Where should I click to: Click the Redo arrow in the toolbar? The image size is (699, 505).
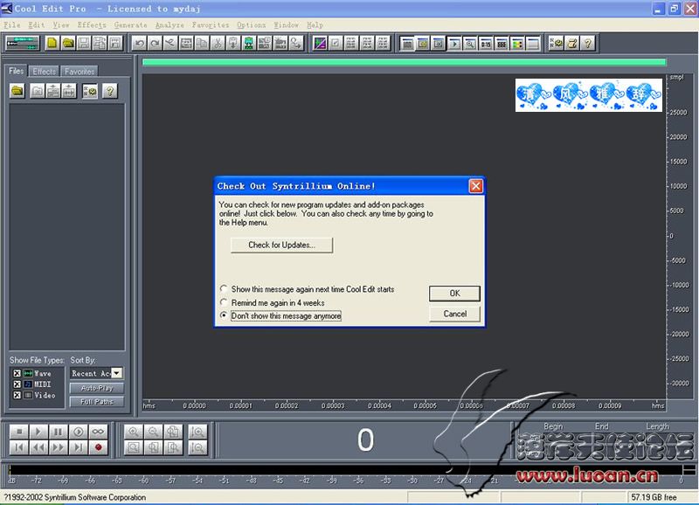point(156,43)
